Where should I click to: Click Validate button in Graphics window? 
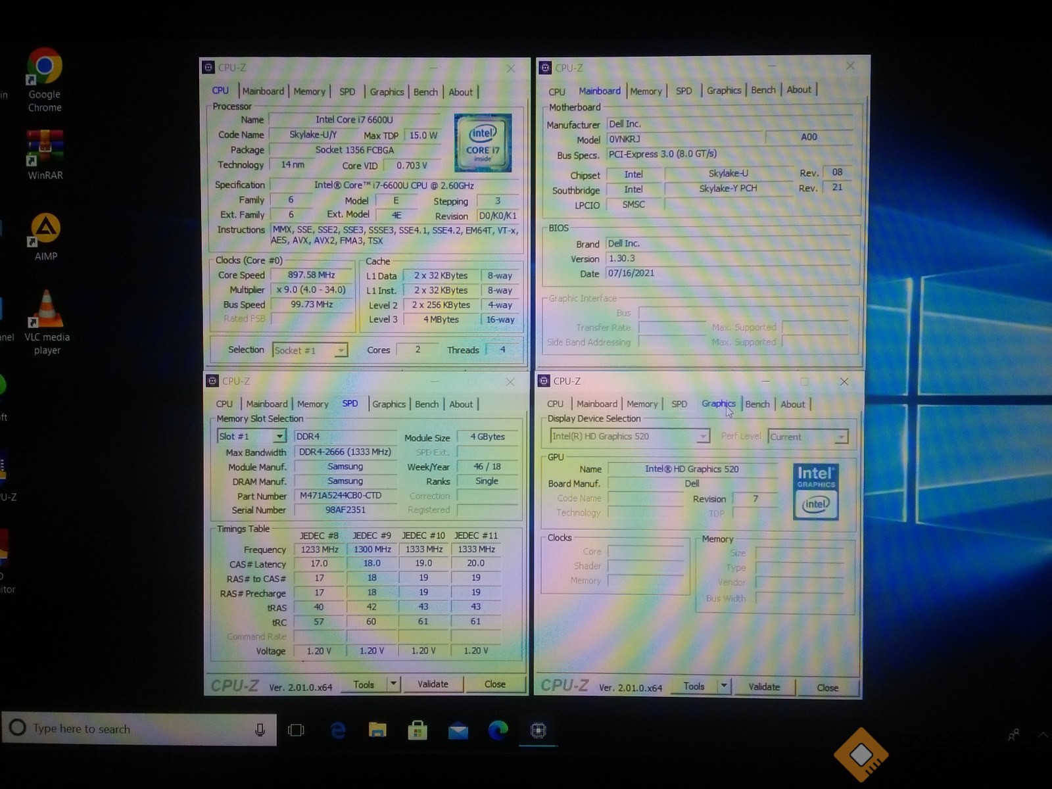(x=764, y=686)
